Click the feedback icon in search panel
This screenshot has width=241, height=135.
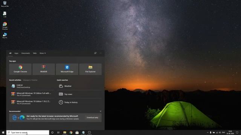coord(95,53)
